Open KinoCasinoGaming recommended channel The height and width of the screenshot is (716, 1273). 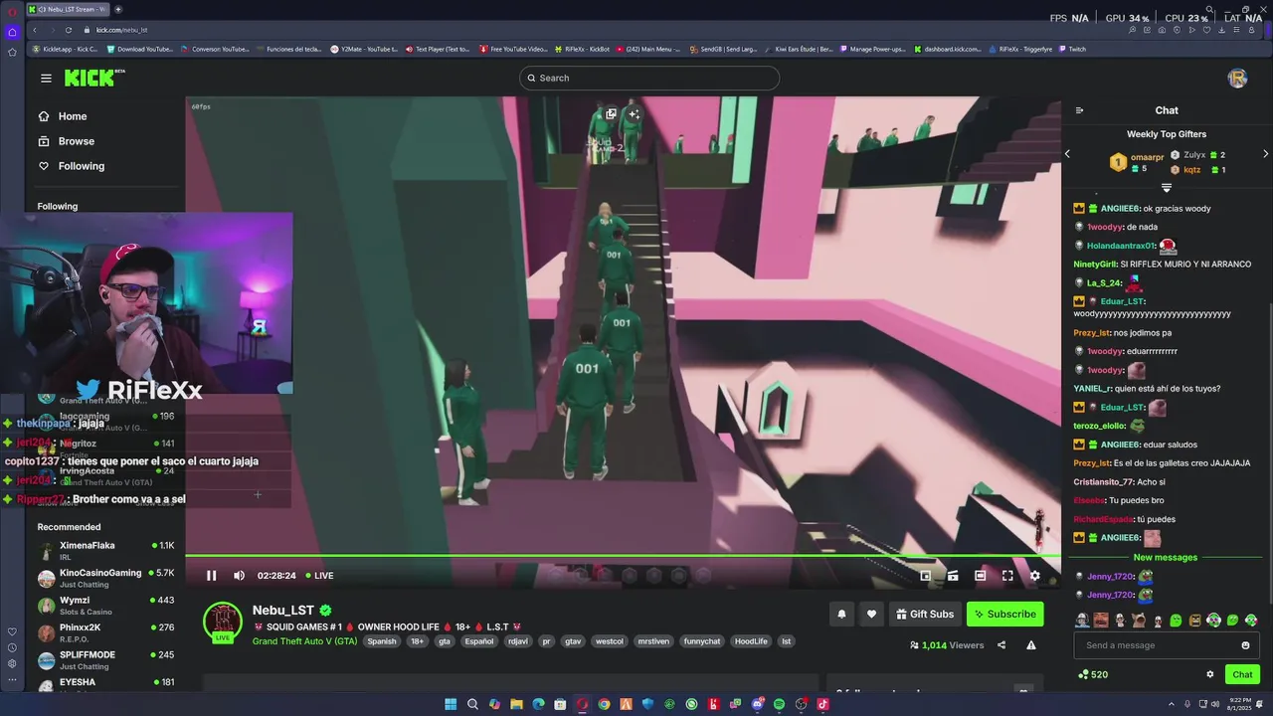[105, 579]
